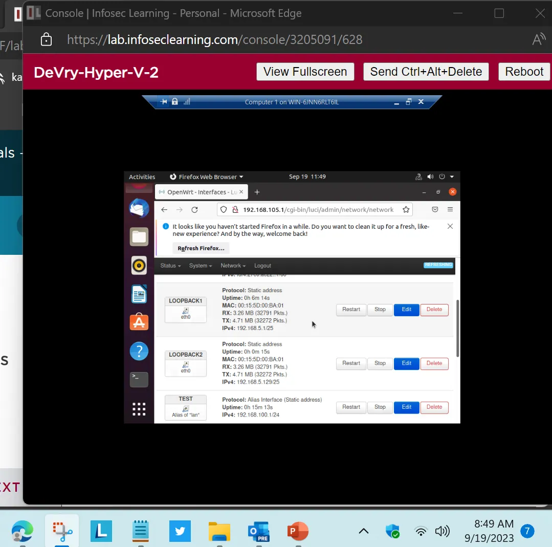Launch Rhythmbox from the Ubuntu dock

[x=139, y=265]
